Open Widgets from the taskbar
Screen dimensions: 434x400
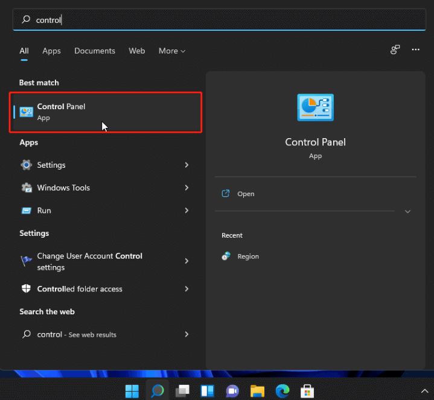point(207,391)
